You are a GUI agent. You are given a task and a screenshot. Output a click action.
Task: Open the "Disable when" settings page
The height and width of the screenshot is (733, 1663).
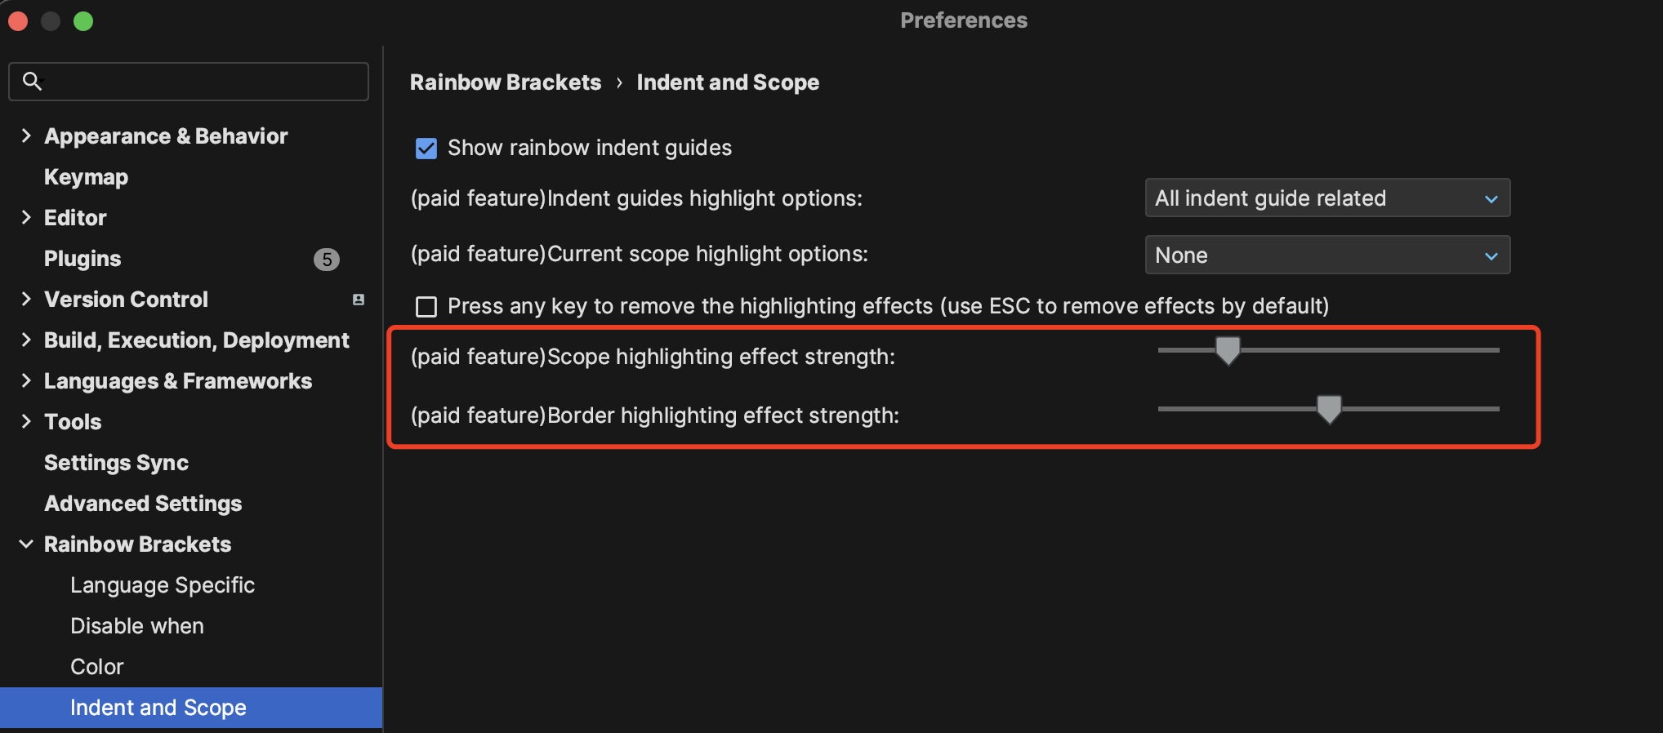point(137,626)
